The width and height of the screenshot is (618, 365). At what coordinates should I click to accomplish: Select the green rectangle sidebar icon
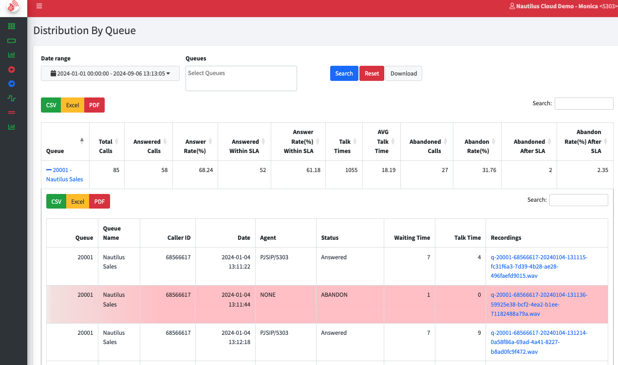12,40
